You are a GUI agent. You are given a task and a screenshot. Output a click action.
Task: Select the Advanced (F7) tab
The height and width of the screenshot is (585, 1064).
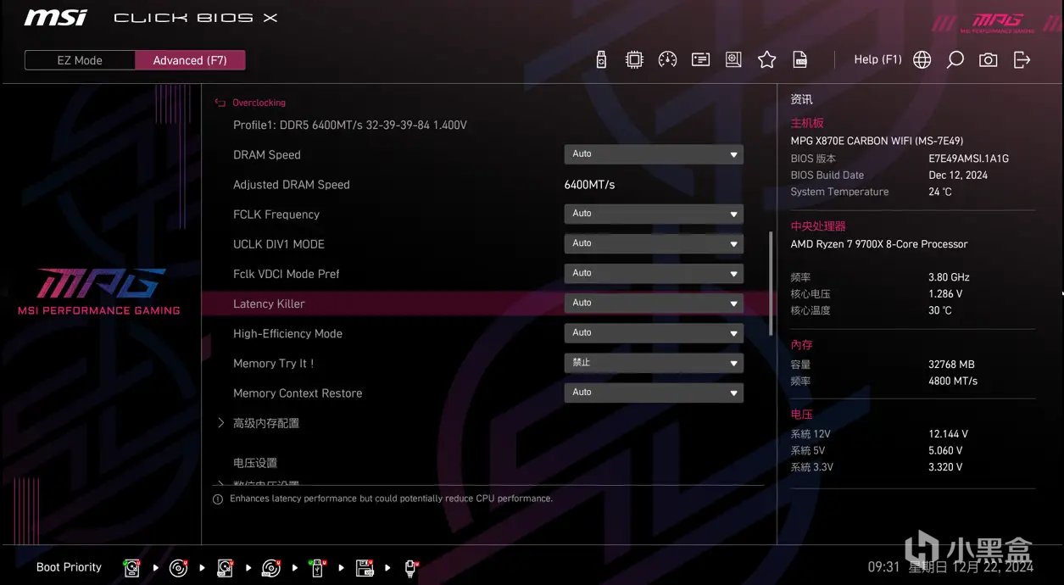pyautogui.click(x=190, y=60)
